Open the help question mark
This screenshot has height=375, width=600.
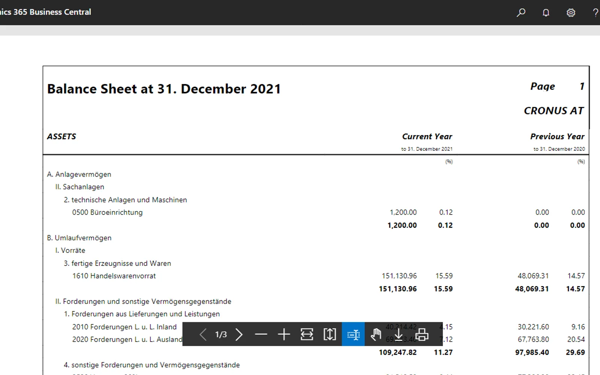pos(595,12)
